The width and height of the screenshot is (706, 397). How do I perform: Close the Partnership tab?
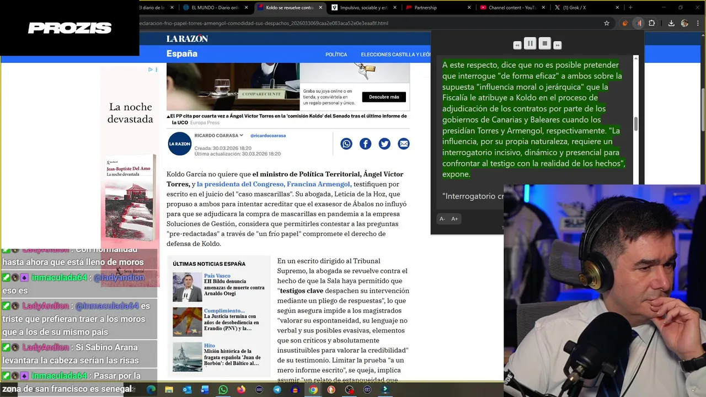click(469, 8)
